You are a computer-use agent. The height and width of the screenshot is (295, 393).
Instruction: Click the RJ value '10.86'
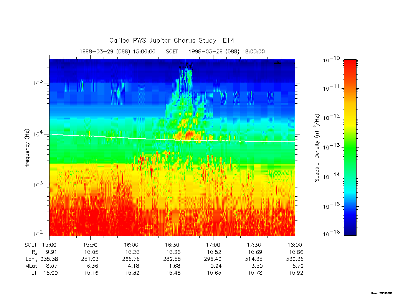(x=296, y=252)
